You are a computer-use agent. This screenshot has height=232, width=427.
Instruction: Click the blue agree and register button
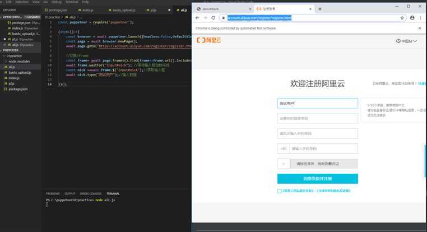pyautogui.click(x=318, y=179)
